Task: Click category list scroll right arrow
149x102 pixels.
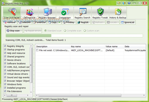Action: tap(28, 95)
